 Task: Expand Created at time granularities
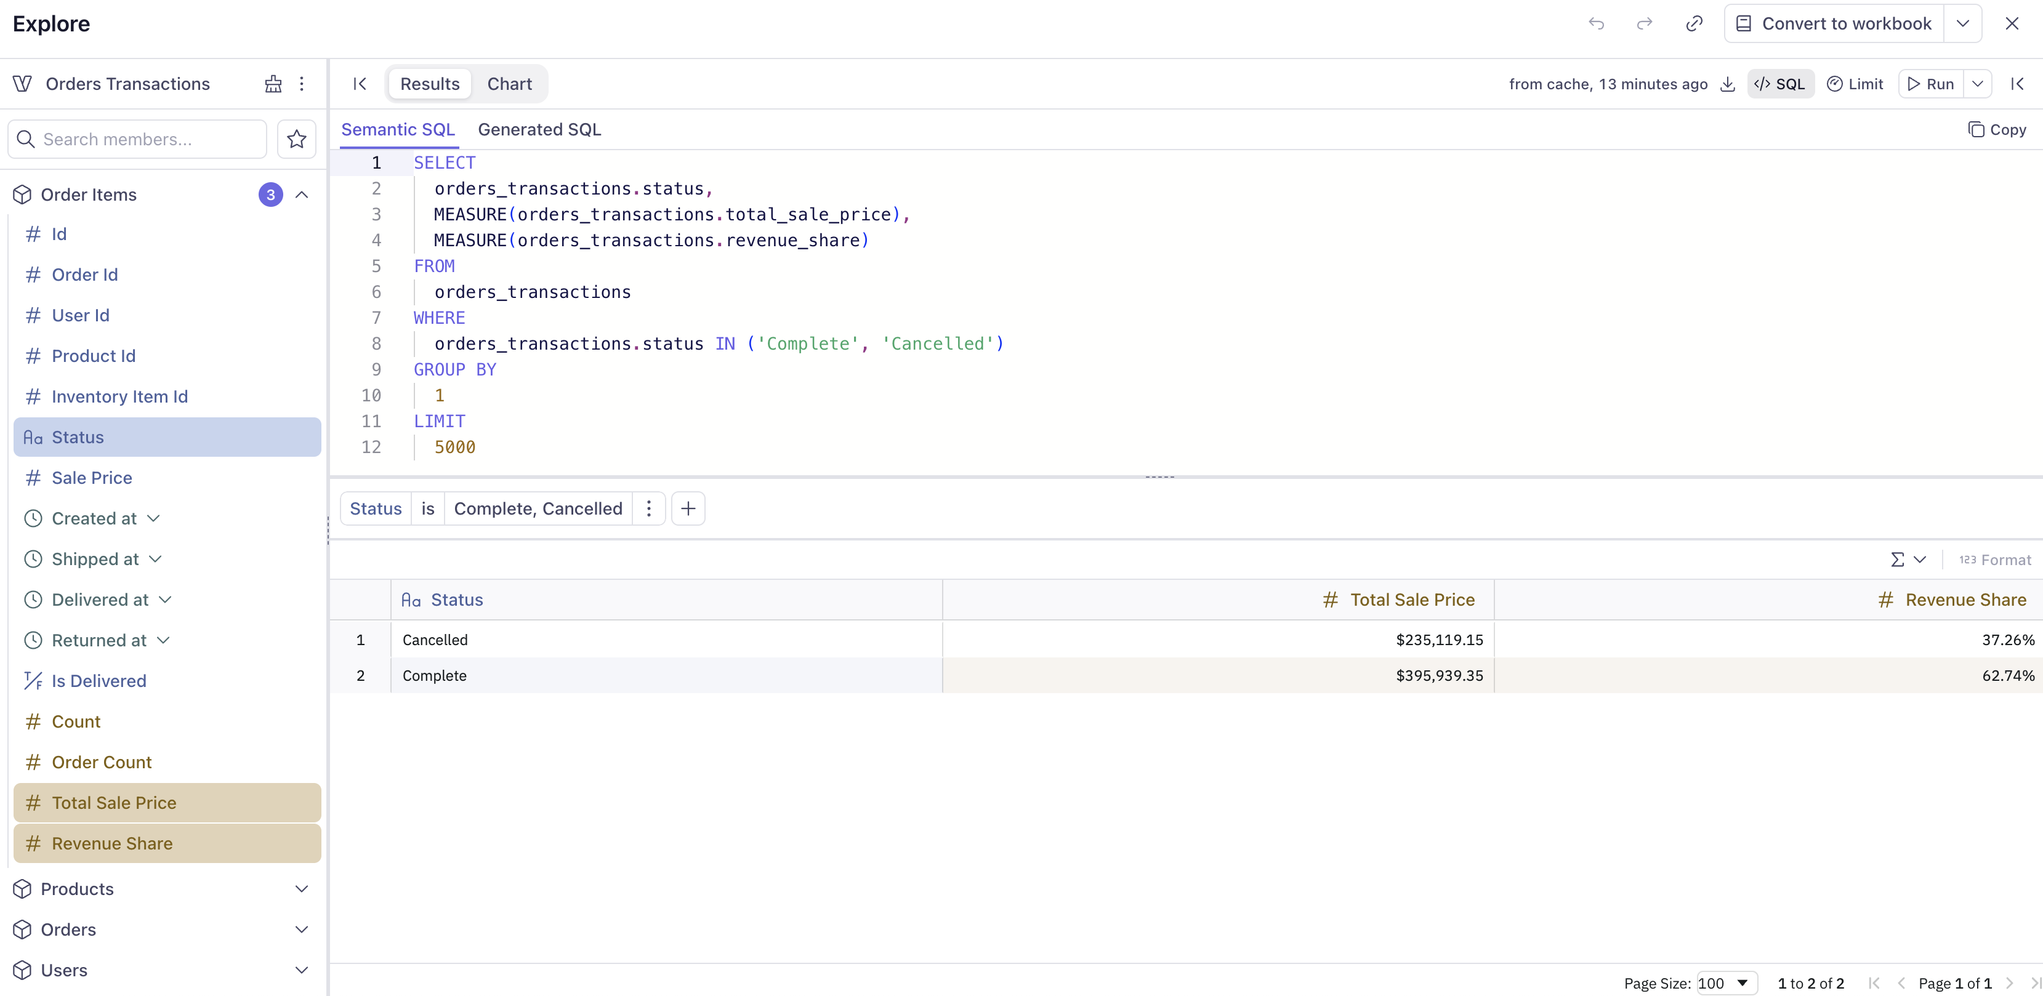[154, 518]
